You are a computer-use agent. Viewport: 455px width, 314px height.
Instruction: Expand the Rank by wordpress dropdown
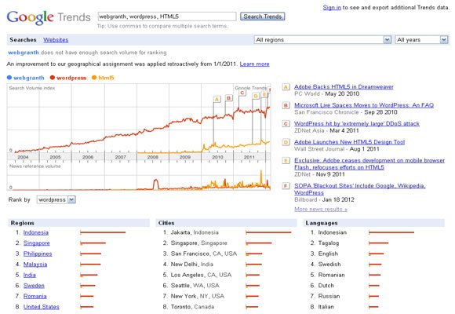[x=56, y=200]
